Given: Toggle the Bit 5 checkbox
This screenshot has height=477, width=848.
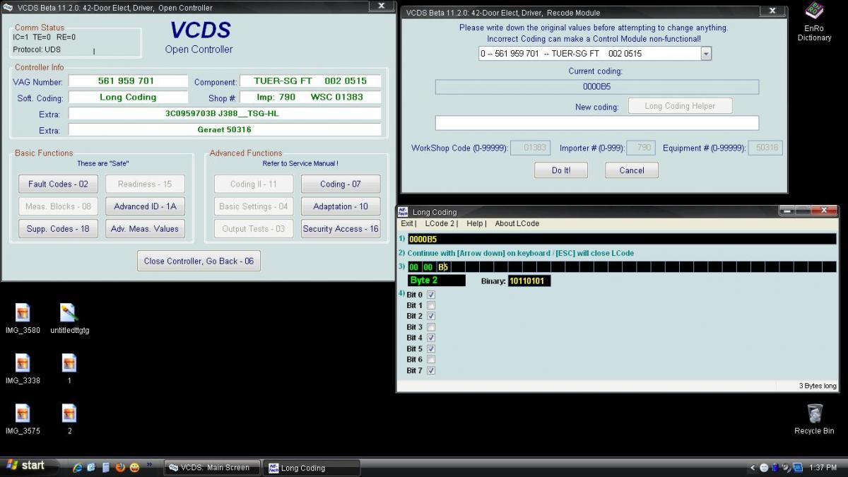Looking at the screenshot, I should pos(431,348).
